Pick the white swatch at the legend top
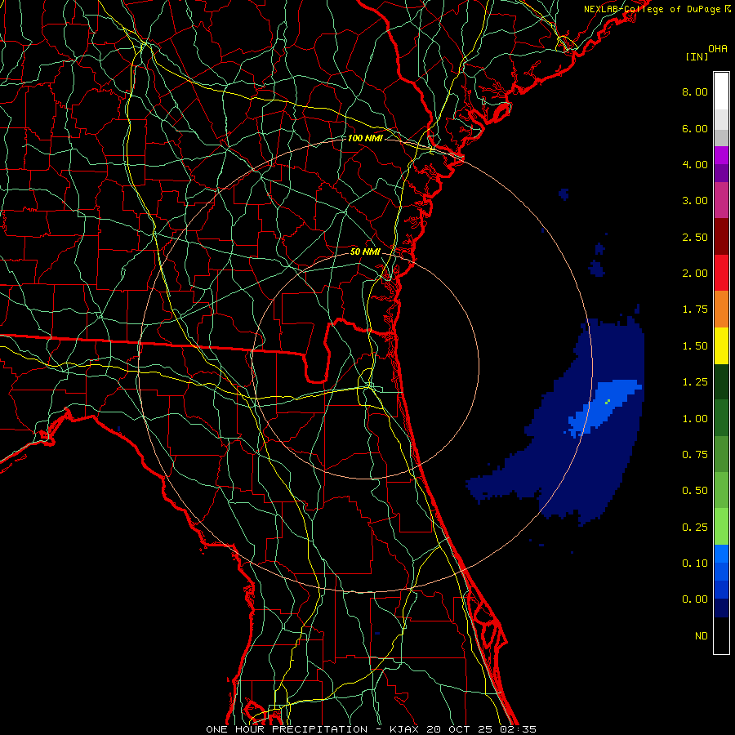This screenshot has width=735, height=735. (721, 91)
